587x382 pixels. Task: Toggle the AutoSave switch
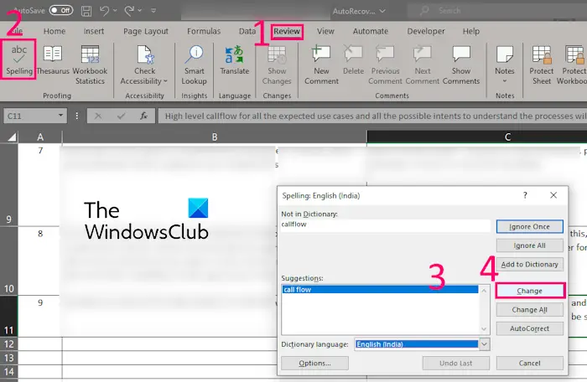point(61,10)
